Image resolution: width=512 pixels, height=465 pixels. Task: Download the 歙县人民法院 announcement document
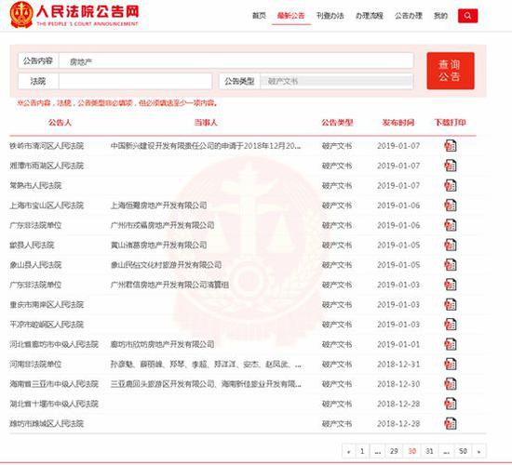451,246
